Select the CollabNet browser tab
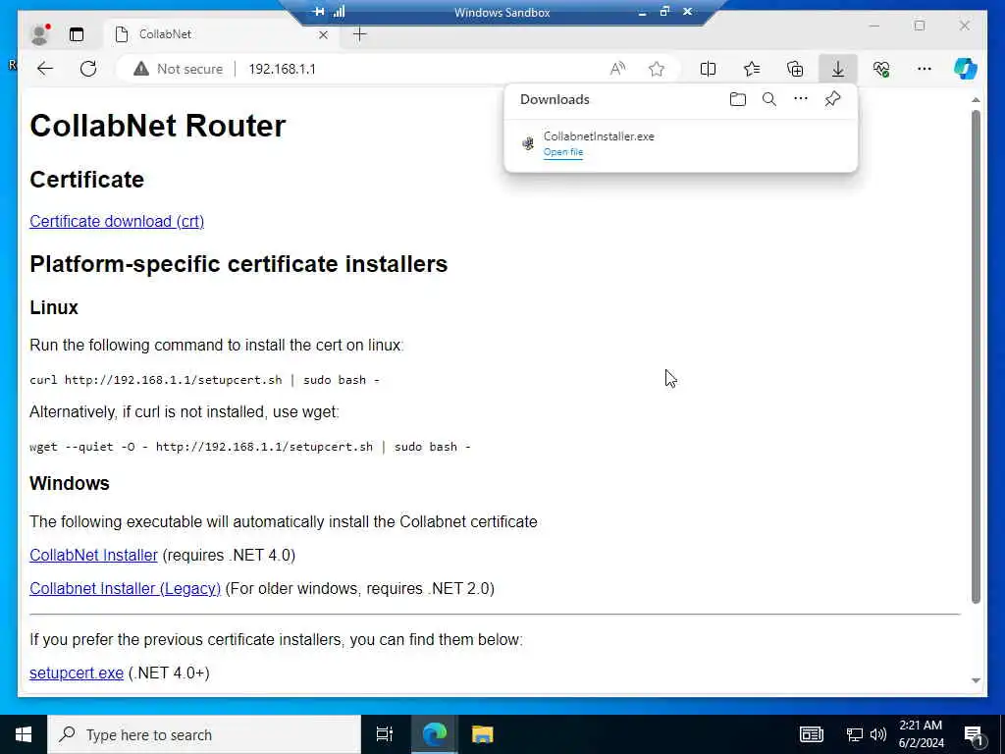Viewport: 1005px width, 754px height. (222, 34)
